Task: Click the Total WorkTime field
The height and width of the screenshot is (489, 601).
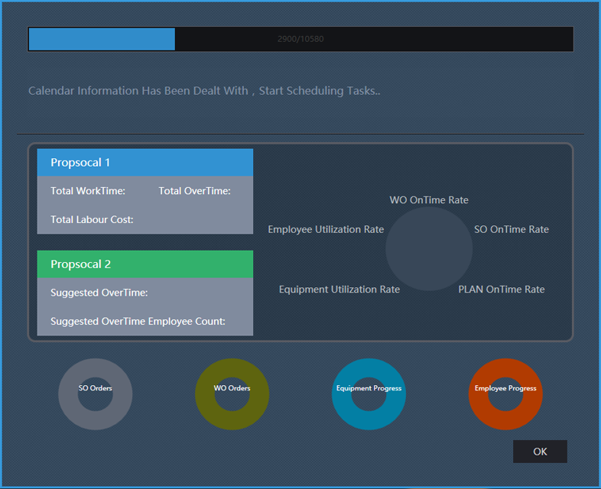Action: pyautogui.click(x=88, y=191)
